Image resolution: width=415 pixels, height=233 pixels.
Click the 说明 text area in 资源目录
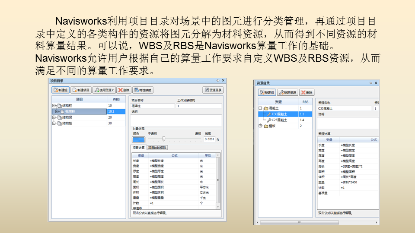348,123
